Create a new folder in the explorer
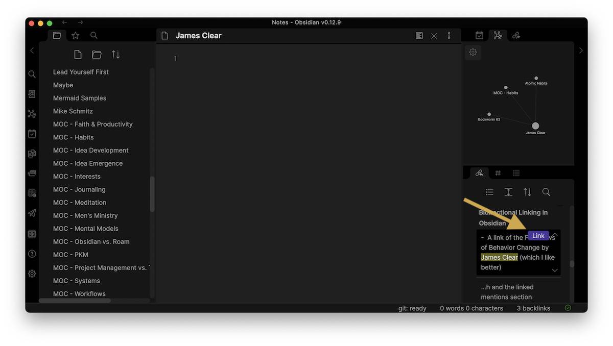The height and width of the screenshot is (346, 613). [97, 55]
